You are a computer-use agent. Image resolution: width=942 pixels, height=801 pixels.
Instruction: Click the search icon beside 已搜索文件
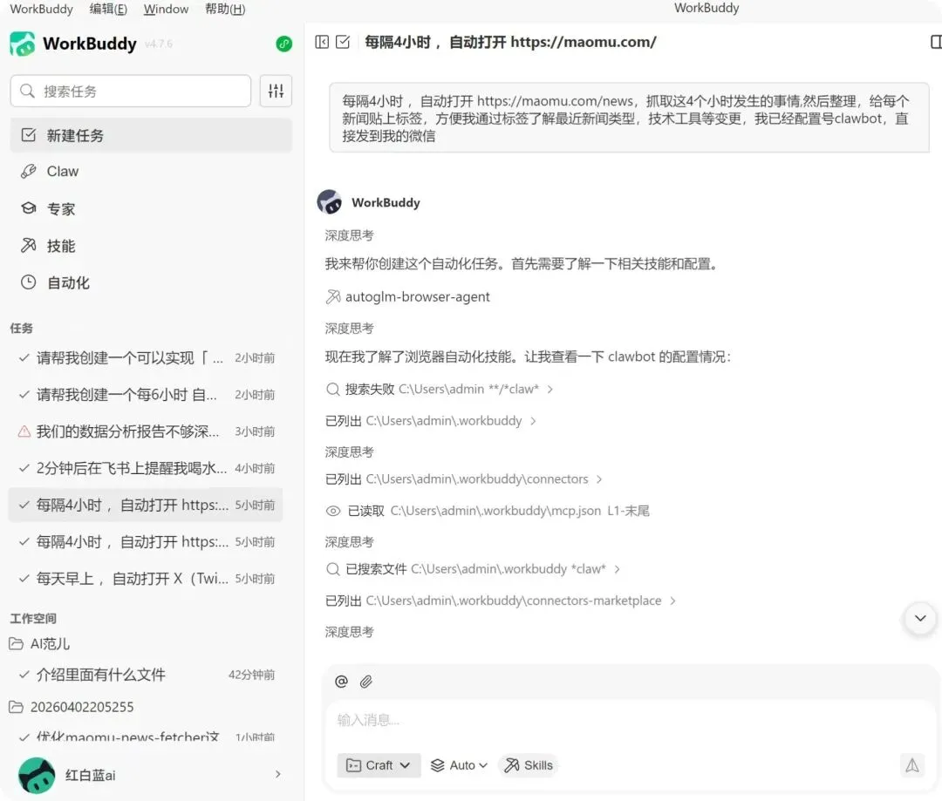pos(333,568)
